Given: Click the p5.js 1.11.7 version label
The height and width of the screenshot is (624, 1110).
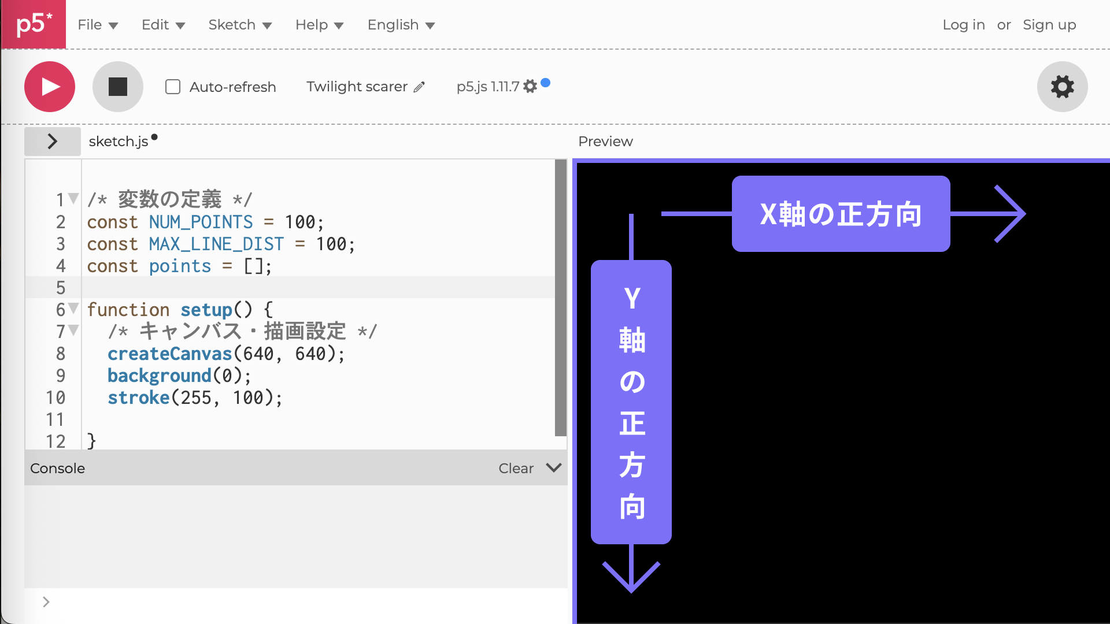Looking at the screenshot, I should pos(488,87).
